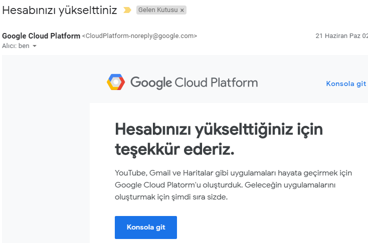Click the YouTube, Gmail ve Haritalar paragraph
Screen dimensions: 368x243
click(233, 185)
